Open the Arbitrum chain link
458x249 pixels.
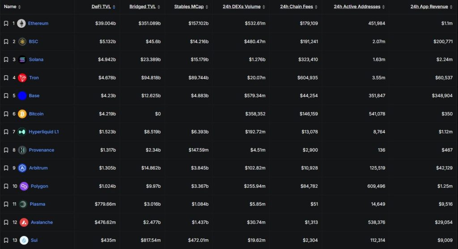tap(38, 168)
